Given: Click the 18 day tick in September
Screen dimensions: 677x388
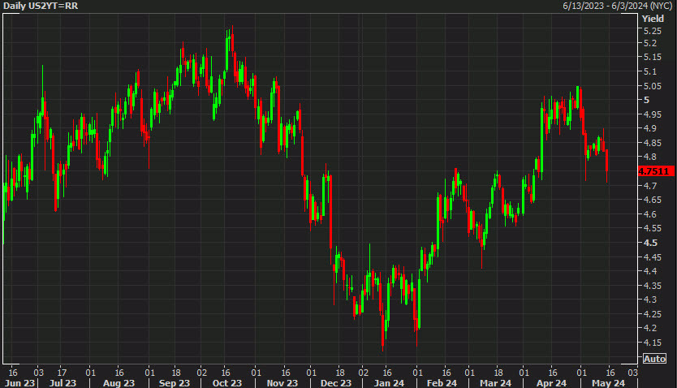Looking at the screenshot, I should tap(175, 373).
